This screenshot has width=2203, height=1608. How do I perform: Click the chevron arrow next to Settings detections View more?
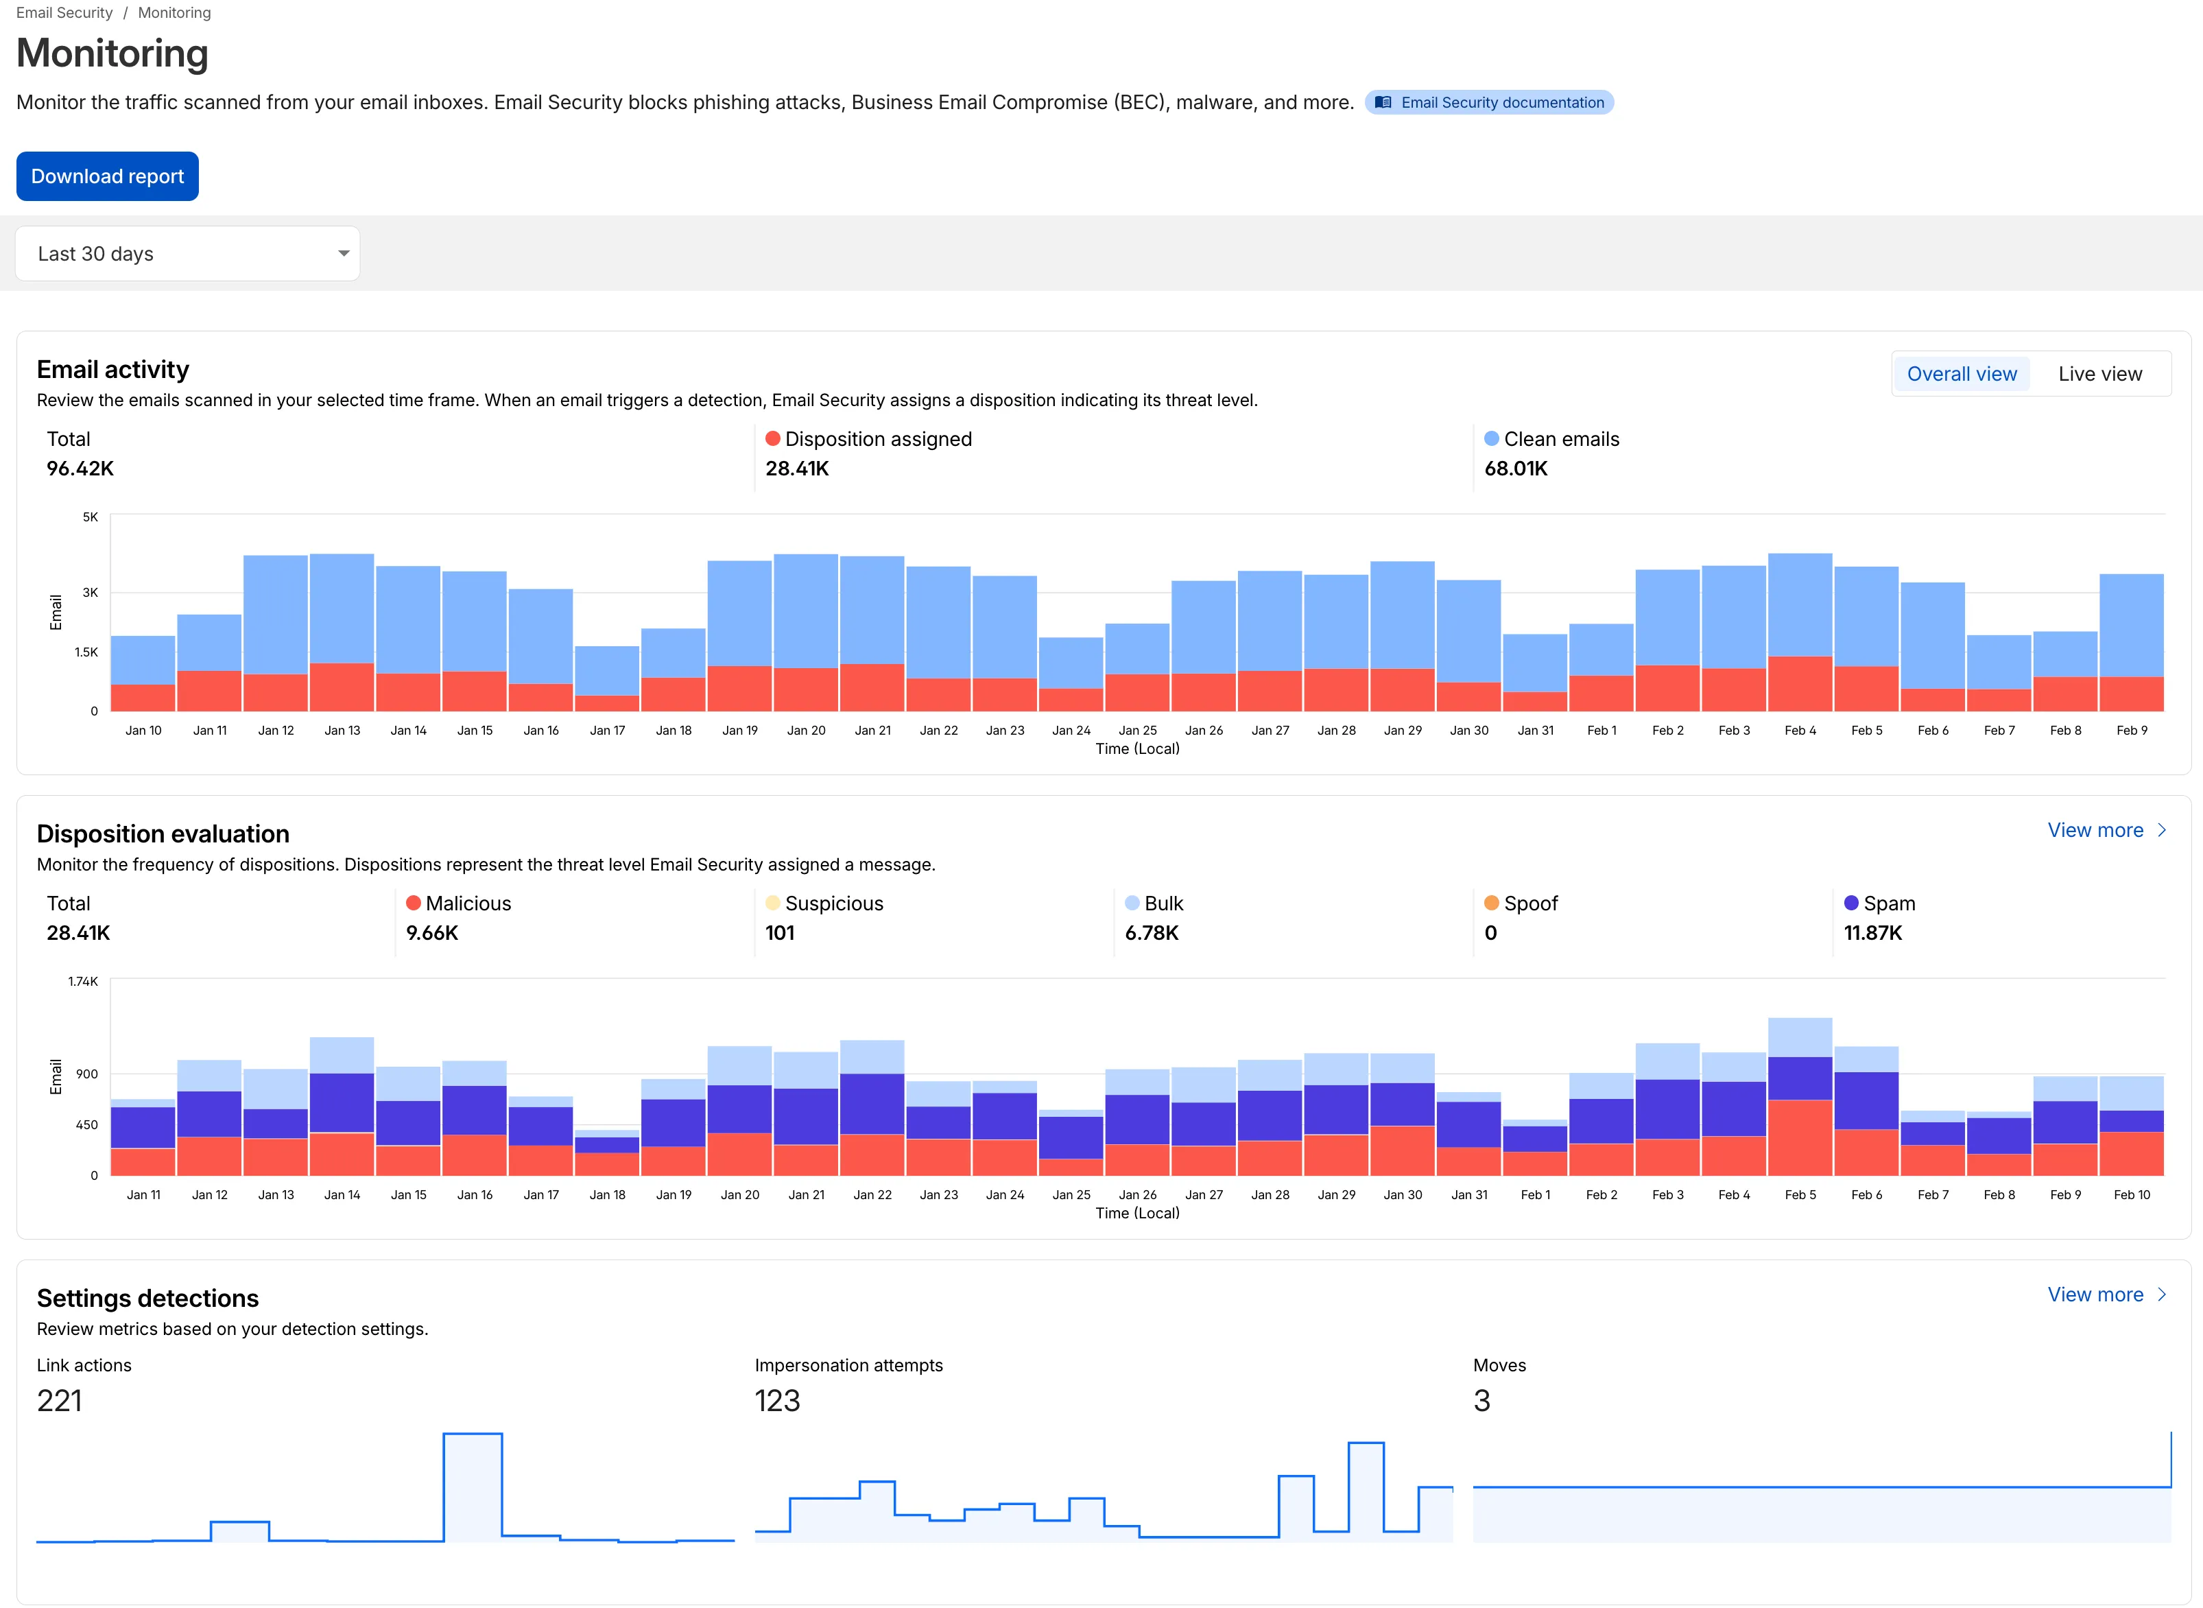tap(2161, 1294)
